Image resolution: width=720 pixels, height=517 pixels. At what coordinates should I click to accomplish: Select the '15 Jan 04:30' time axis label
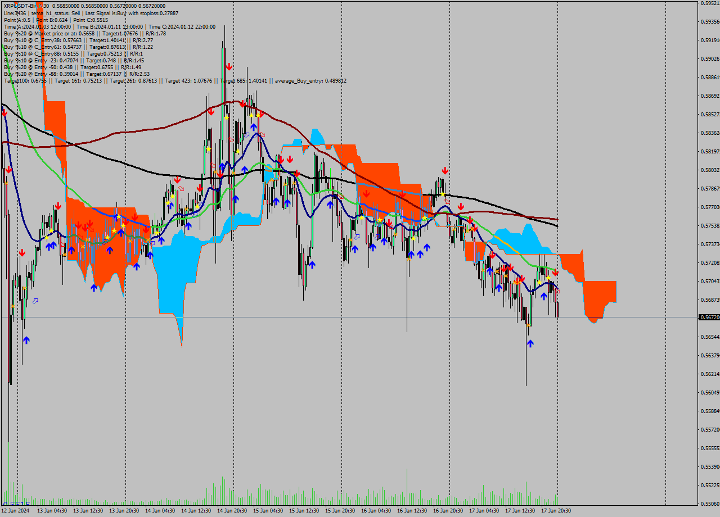click(268, 511)
